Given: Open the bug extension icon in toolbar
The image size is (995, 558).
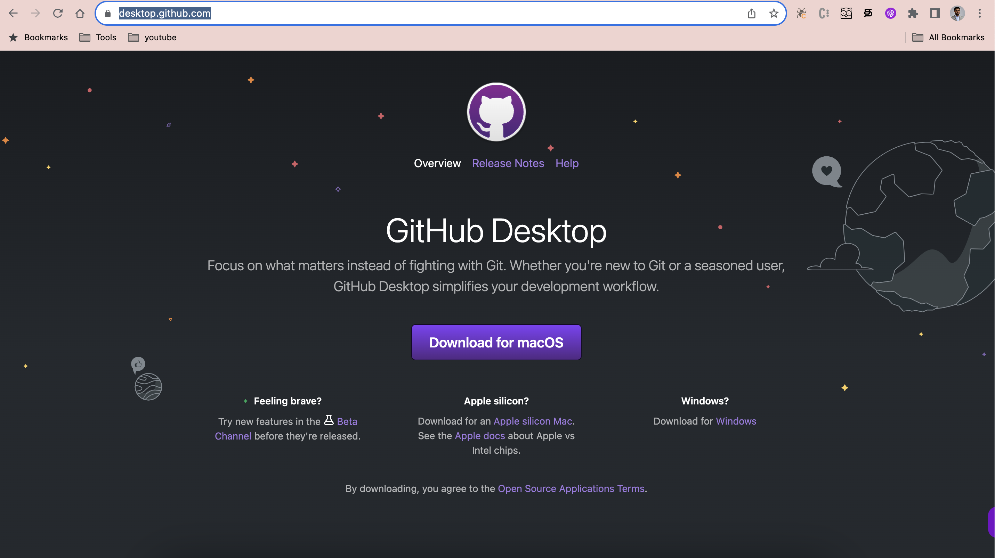Looking at the screenshot, I should click(801, 14).
